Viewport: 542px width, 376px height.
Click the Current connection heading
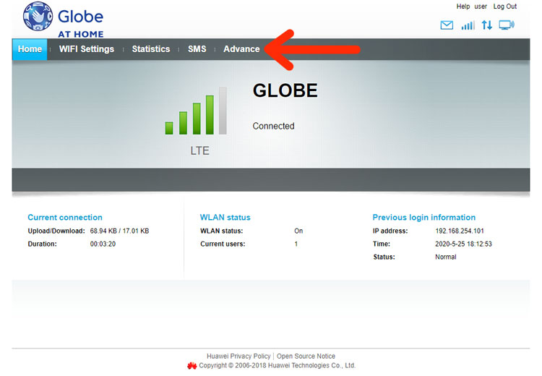coord(65,217)
